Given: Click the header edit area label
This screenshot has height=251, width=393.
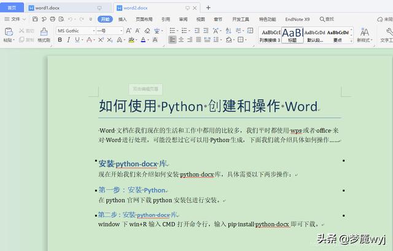Looking at the screenshot, I should click(x=146, y=89).
